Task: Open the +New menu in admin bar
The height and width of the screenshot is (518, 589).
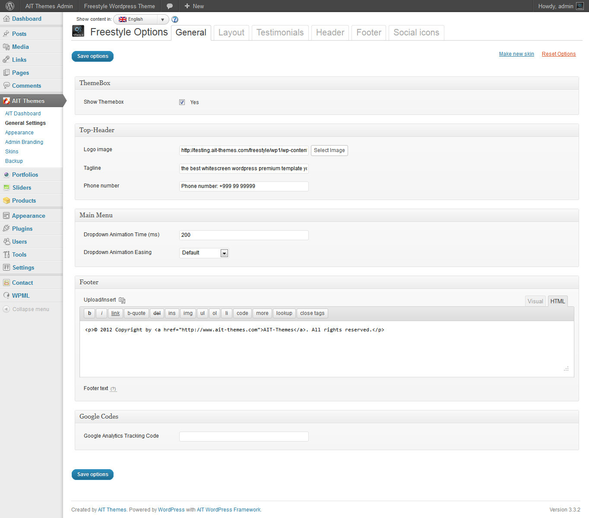Action: tap(194, 6)
